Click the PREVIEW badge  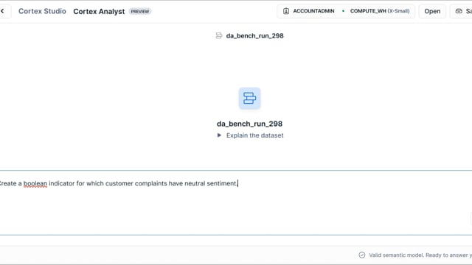pyautogui.click(x=140, y=12)
